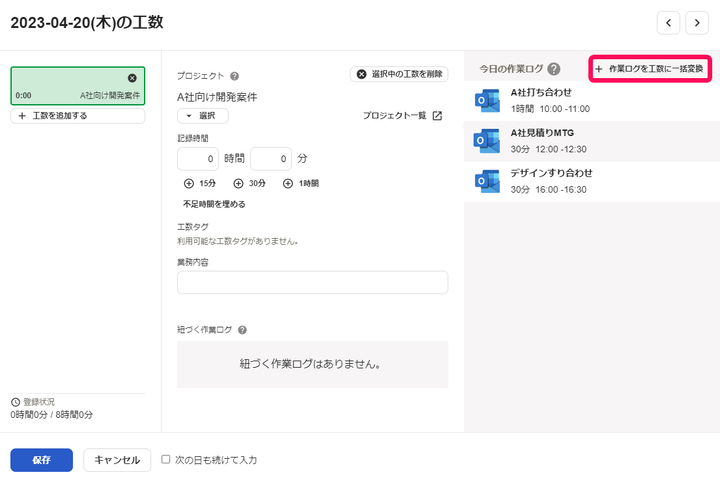
Task: Click Outlook icon for デザインすり合わせ
Action: click(487, 181)
